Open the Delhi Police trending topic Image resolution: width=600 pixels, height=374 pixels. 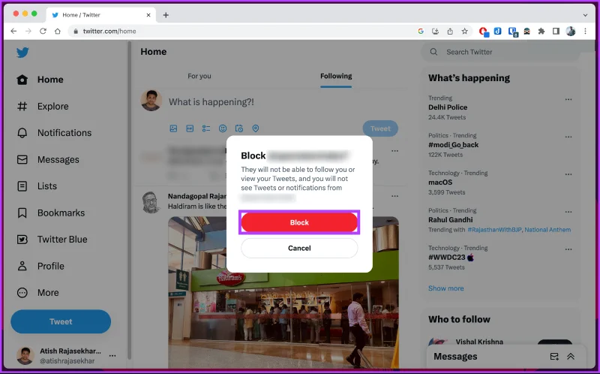[448, 107]
